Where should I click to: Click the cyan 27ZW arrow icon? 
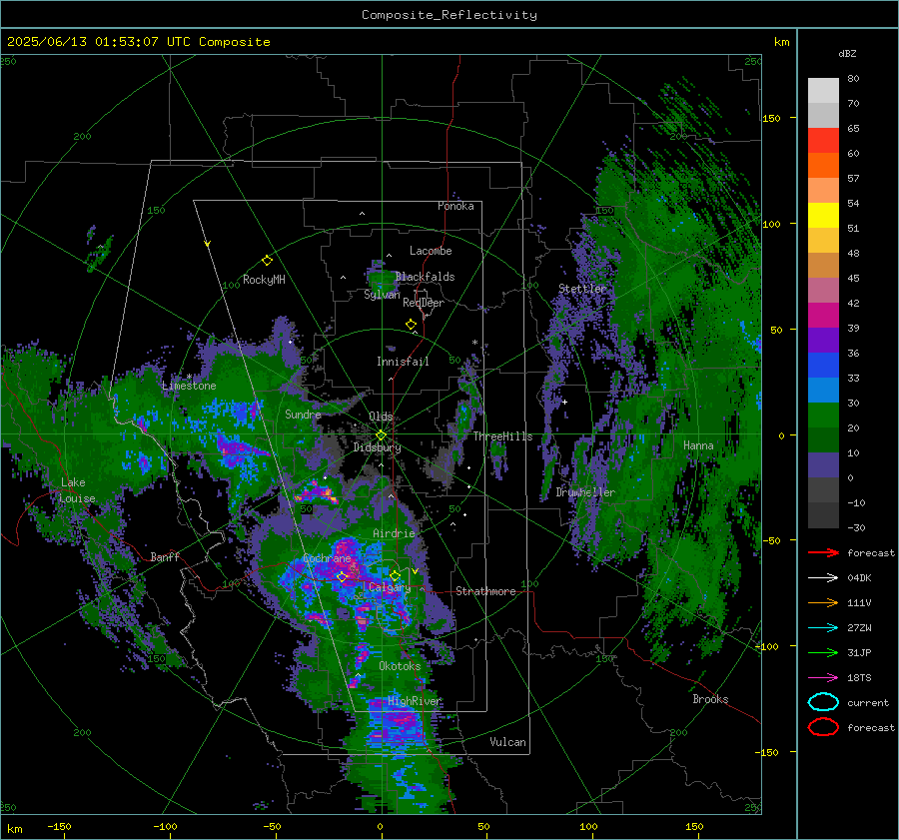[x=823, y=627]
